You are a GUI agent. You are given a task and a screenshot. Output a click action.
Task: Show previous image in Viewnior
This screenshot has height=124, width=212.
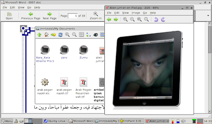[x=109, y=20]
